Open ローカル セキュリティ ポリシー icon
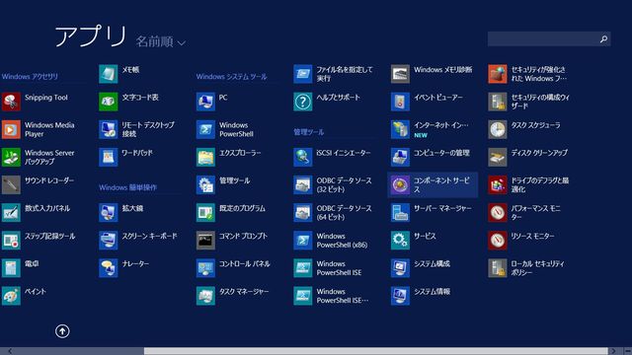The image size is (632, 355). tap(498, 268)
